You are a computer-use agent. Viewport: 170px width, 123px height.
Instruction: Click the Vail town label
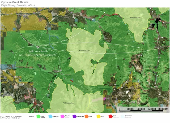(107, 14)
